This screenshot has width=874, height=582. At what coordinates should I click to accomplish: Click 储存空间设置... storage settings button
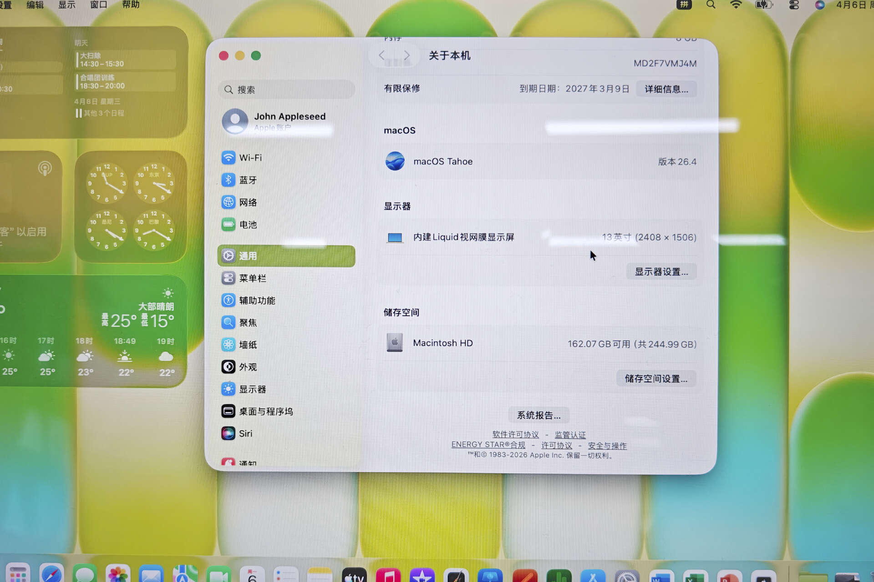click(655, 379)
